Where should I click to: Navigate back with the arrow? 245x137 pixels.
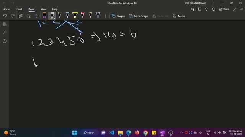4,3
